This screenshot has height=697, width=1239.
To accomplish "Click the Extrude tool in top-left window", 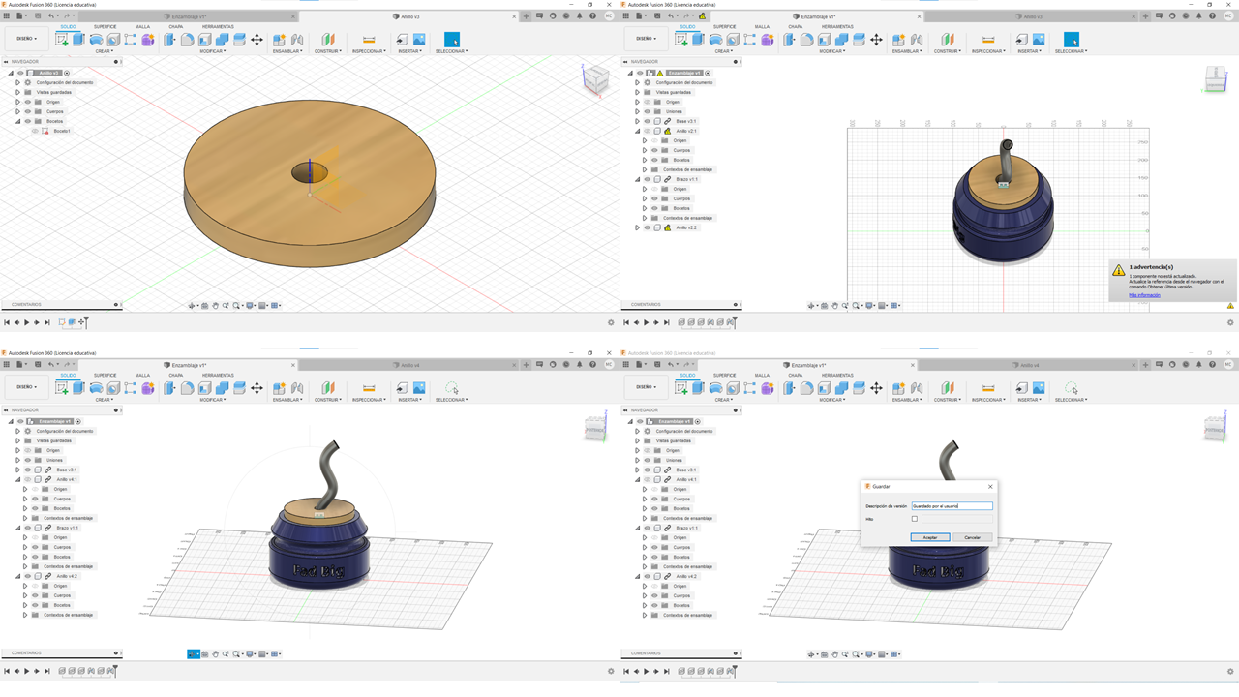I will (78, 40).
